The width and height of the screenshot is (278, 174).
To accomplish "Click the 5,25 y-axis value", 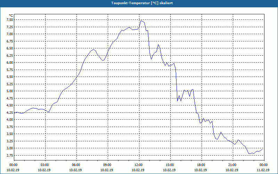I will (10, 84).
